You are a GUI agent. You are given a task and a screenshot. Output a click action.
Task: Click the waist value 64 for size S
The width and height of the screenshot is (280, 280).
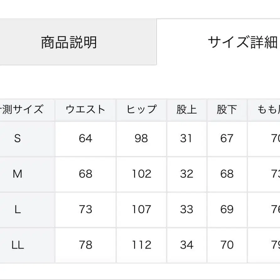[85, 138]
